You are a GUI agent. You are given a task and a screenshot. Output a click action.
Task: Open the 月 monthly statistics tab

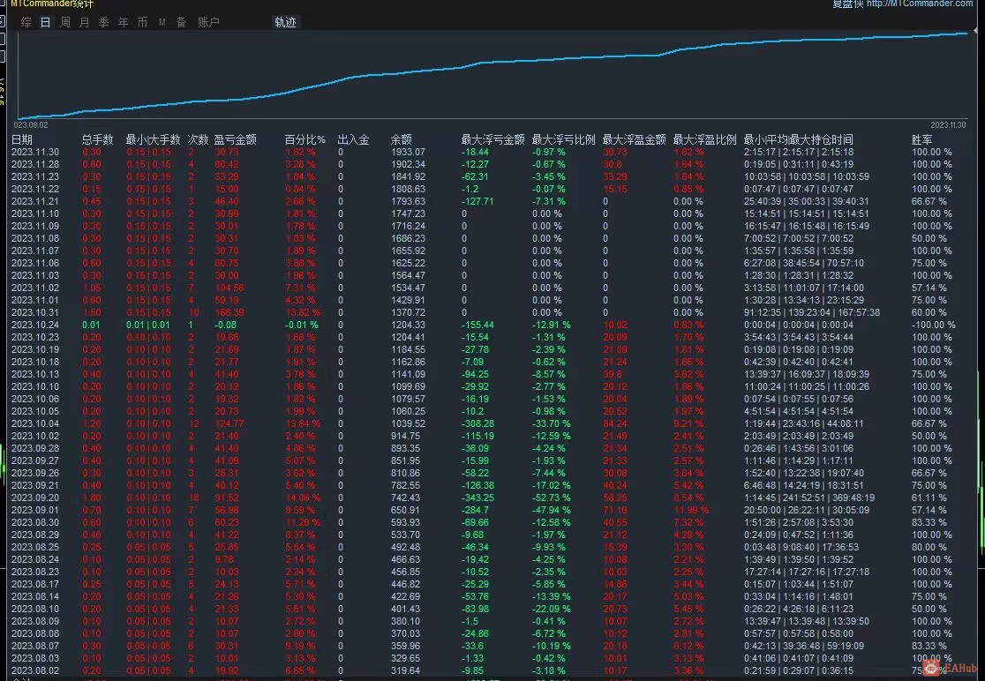(85, 23)
